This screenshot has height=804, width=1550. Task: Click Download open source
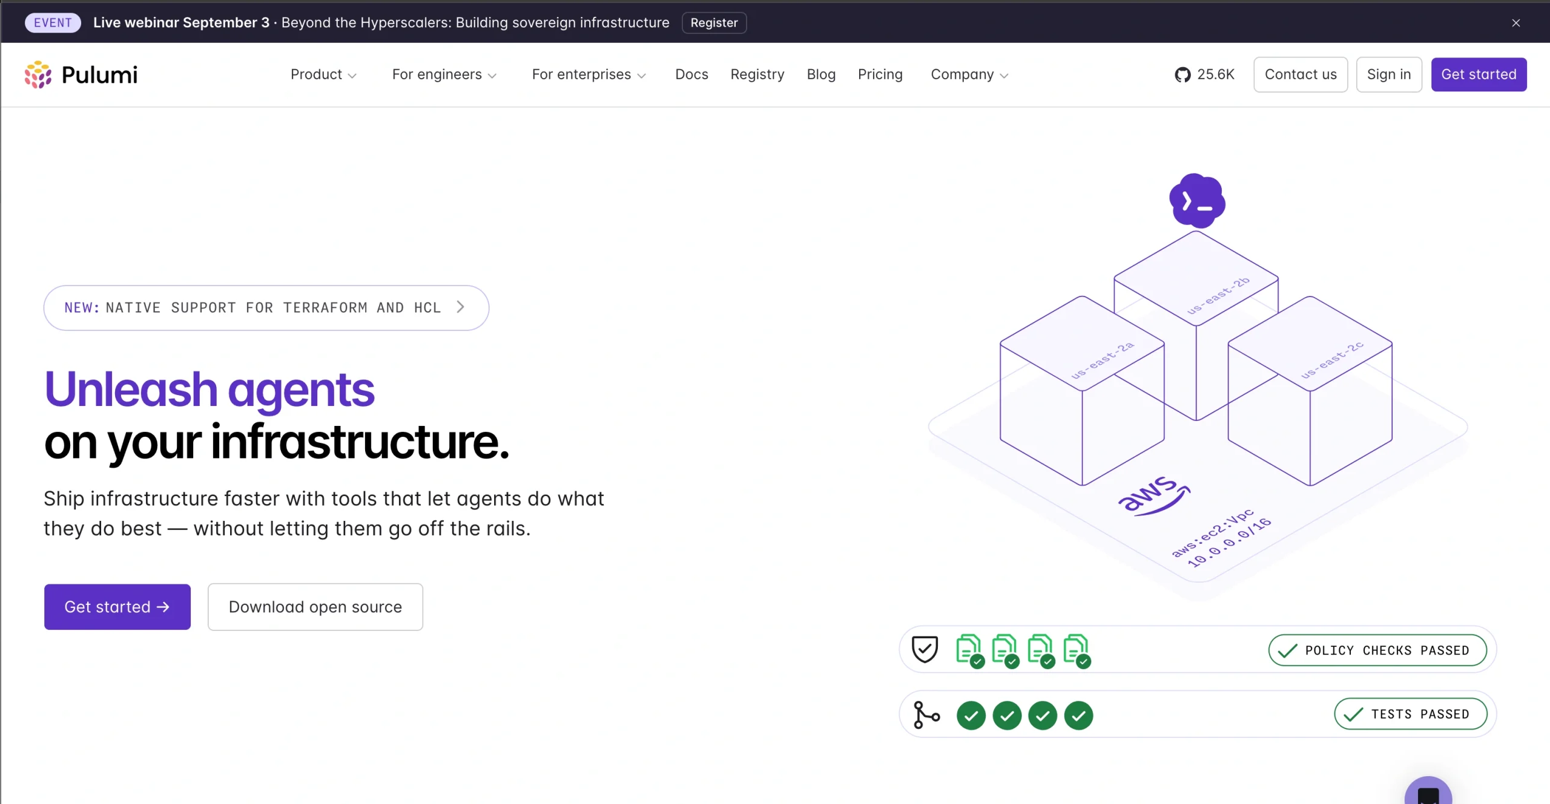(x=315, y=607)
